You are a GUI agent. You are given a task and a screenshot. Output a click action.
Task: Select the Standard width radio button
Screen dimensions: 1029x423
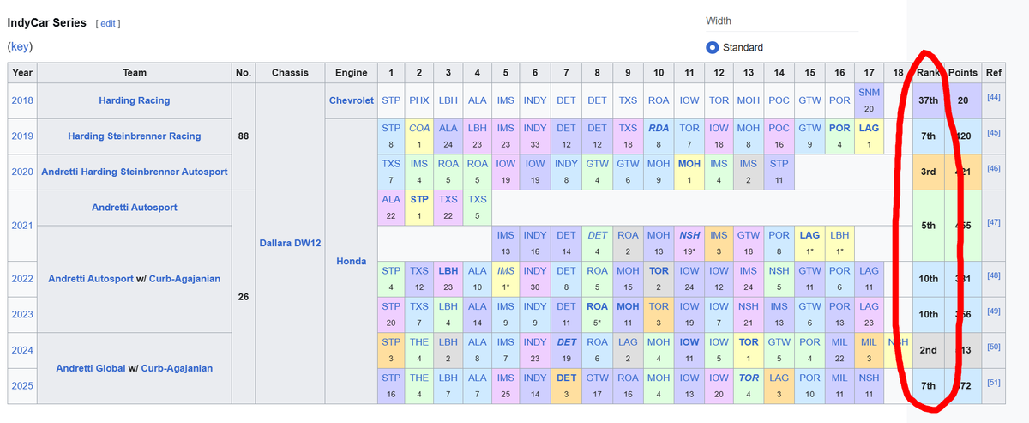[712, 47]
